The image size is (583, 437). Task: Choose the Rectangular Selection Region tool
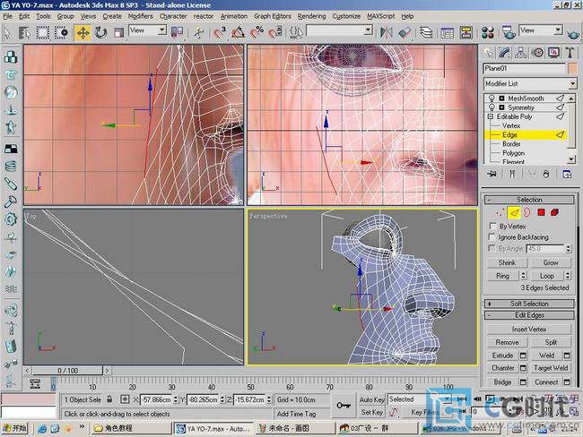43,32
